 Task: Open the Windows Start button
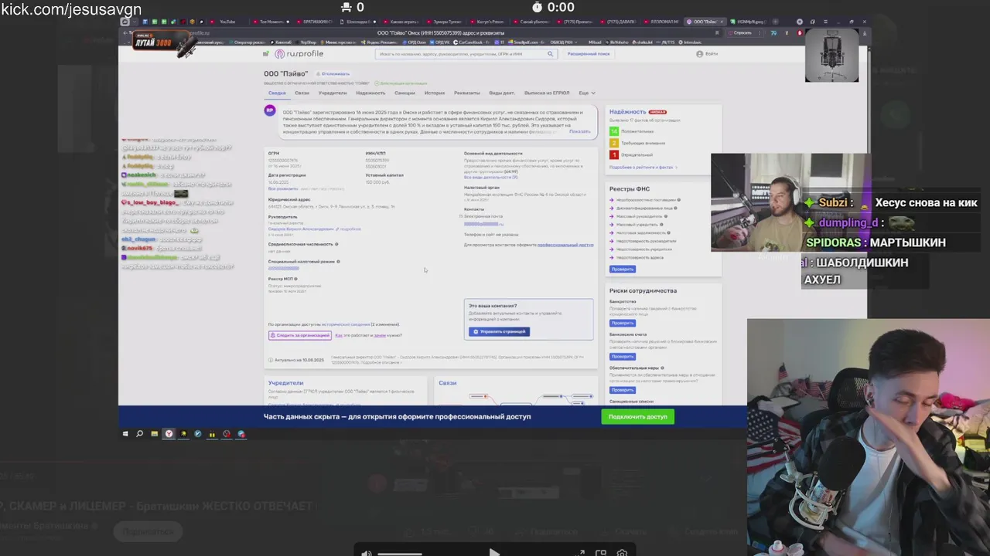pyautogui.click(x=125, y=434)
